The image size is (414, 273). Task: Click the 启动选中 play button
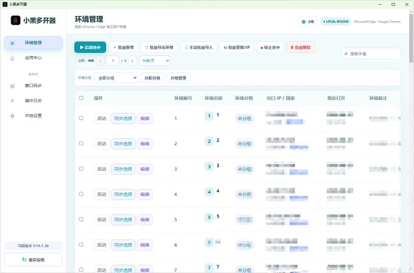click(x=90, y=47)
